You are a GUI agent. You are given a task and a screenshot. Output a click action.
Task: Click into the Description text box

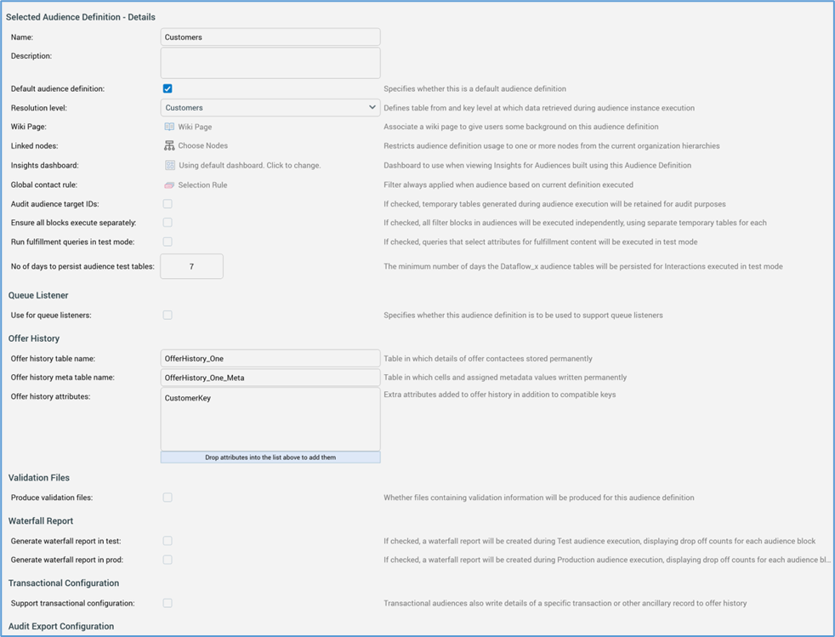(x=270, y=63)
